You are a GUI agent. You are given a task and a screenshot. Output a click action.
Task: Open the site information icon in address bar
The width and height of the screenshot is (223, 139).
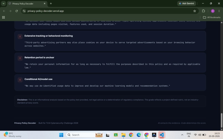coord(24,11)
